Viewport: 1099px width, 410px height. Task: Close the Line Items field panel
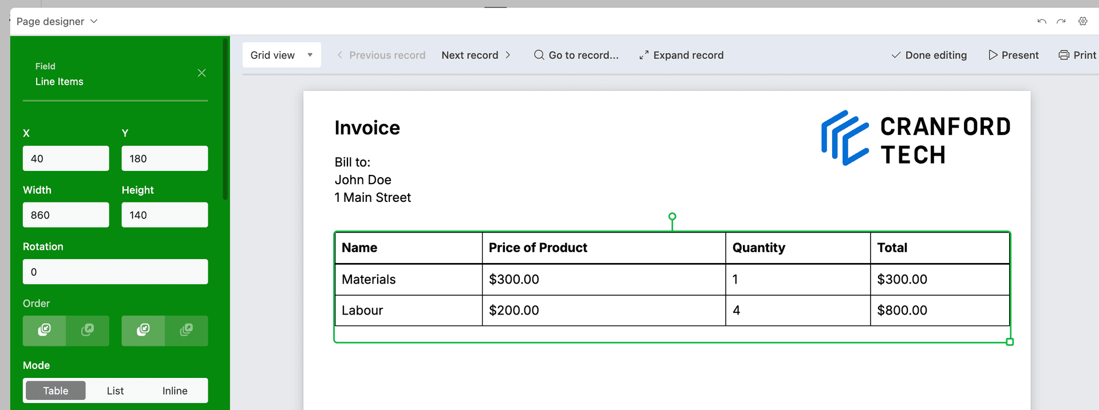click(x=201, y=73)
